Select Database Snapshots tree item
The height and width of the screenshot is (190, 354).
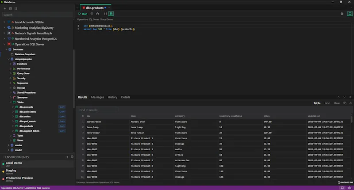click(x=25, y=54)
